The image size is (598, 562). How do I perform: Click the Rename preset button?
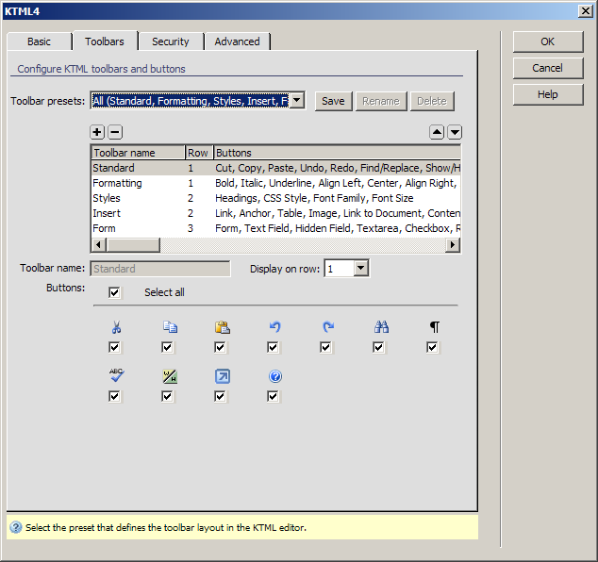coord(381,101)
